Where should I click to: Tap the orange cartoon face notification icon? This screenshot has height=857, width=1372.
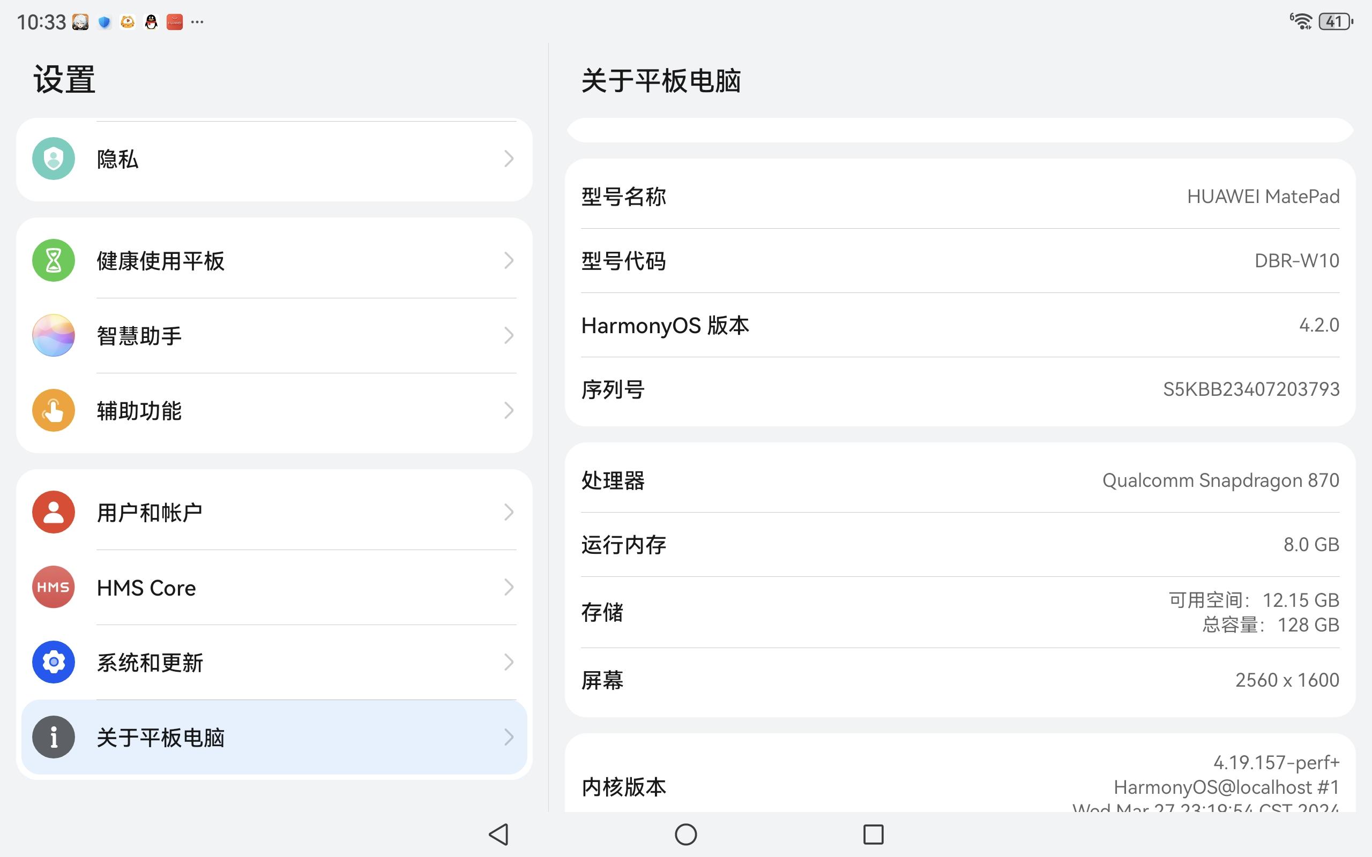128,22
